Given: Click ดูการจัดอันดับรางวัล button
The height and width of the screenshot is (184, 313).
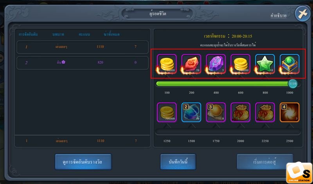Looking at the screenshot, I should (x=83, y=162).
